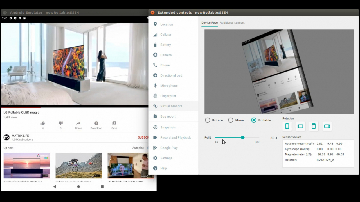Image resolution: width=360 pixels, height=202 pixels.
Task: Rotate device to upright portrait (home button bottom)
Action: click(x=287, y=126)
